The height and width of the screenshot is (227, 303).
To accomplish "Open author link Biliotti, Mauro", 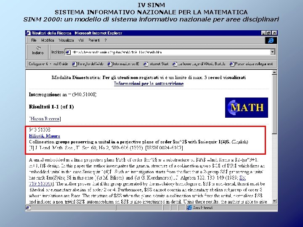I will point(45,136).
